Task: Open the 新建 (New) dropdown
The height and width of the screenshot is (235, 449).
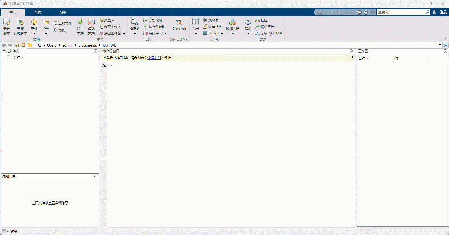Action: (x=35, y=33)
